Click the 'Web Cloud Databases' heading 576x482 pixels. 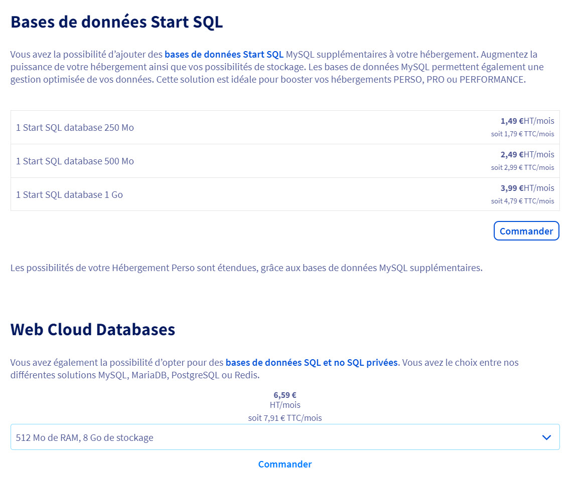(92, 329)
